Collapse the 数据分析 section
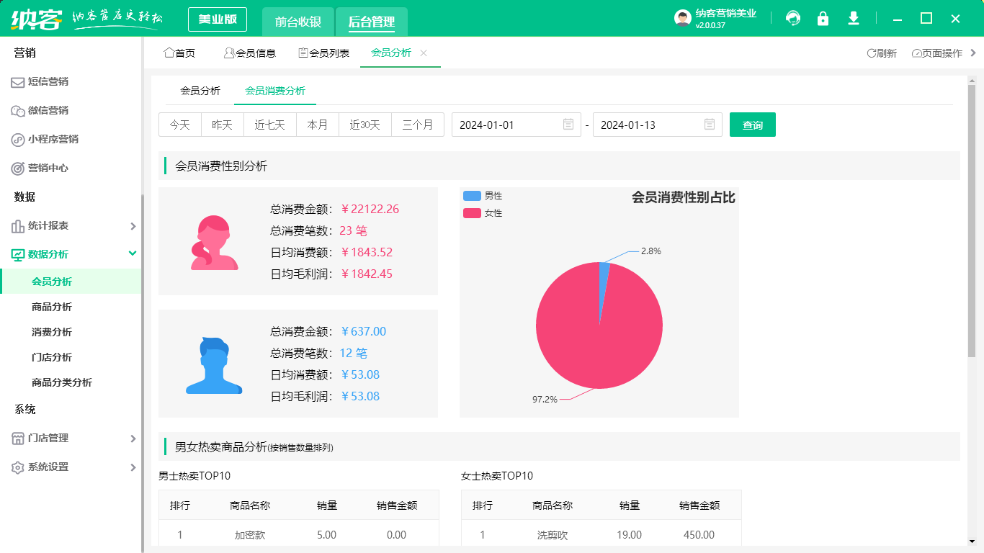 point(133,253)
